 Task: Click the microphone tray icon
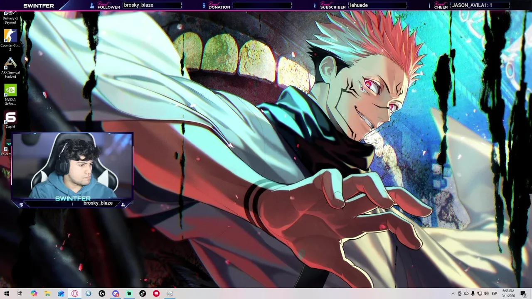pos(473,294)
